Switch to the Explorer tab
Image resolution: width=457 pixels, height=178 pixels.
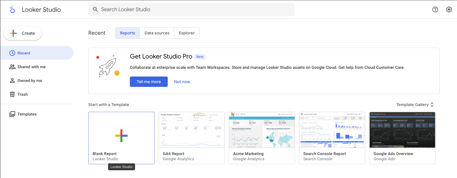tap(187, 33)
